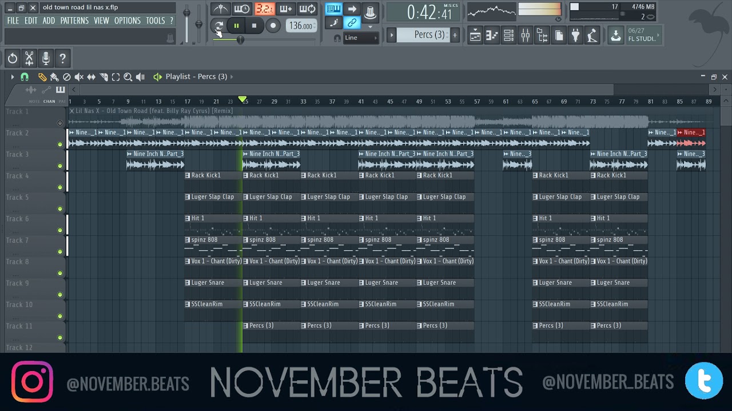Select the playlist Mute tool
This screenshot has height=411, width=732.
(79, 76)
